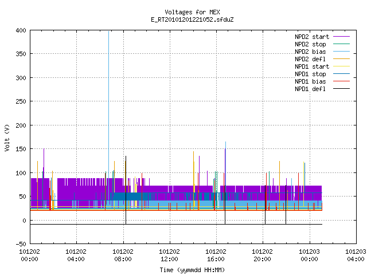Click the y-axis label 'Volt (V)'
Screen dimensions: 367x275
click(7, 138)
